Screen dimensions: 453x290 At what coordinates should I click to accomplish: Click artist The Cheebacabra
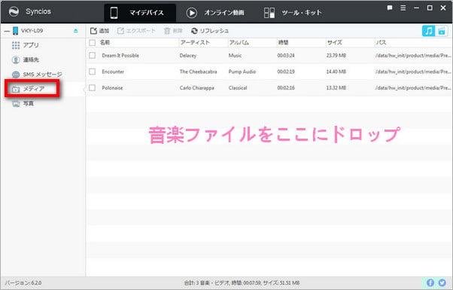pyautogui.click(x=198, y=72)
